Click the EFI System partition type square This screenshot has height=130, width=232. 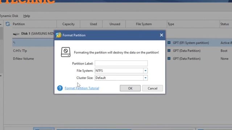169,43
